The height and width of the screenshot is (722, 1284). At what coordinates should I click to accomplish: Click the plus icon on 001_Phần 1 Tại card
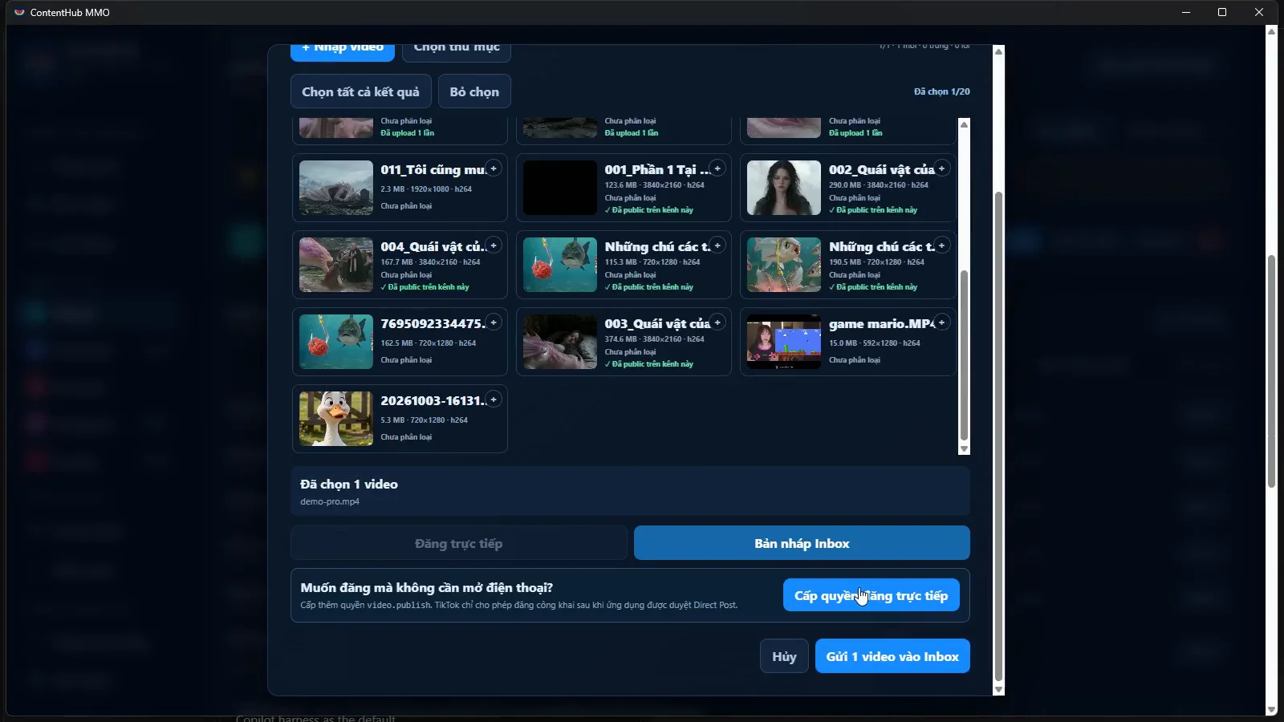[x=717, y=168]
